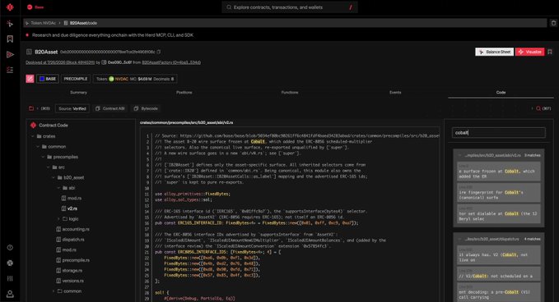
Task: Click the red play-arrow icon in left sidebar
Action: click(x=10, y=54)
